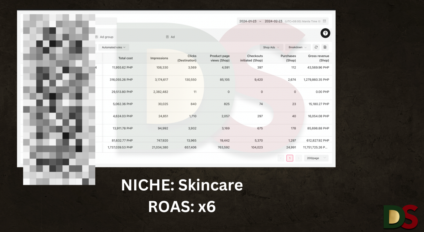Sort by Clicks (Destination) column header
This screenshot has width=424, height=232.
point(187,58)
